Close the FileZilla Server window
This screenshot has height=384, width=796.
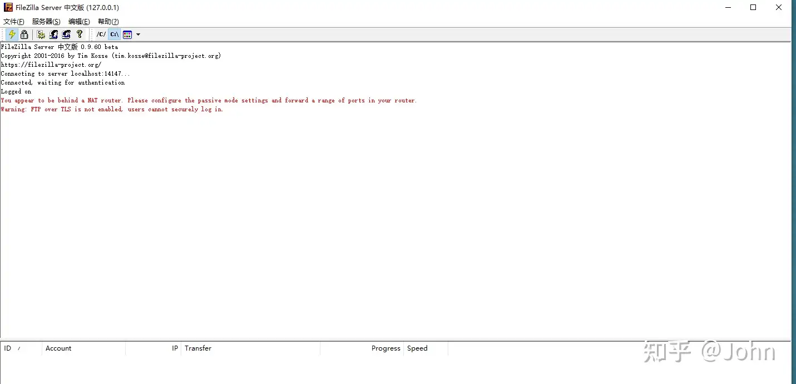(779, 7)
